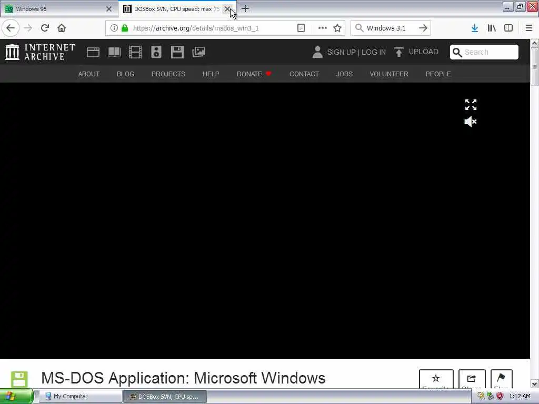Open the Software floppy disk icon
This screenshot has height=404, width=539.
tap(177, 52)
